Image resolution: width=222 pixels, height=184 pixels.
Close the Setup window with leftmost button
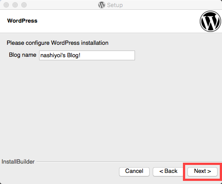click(6, 5)
